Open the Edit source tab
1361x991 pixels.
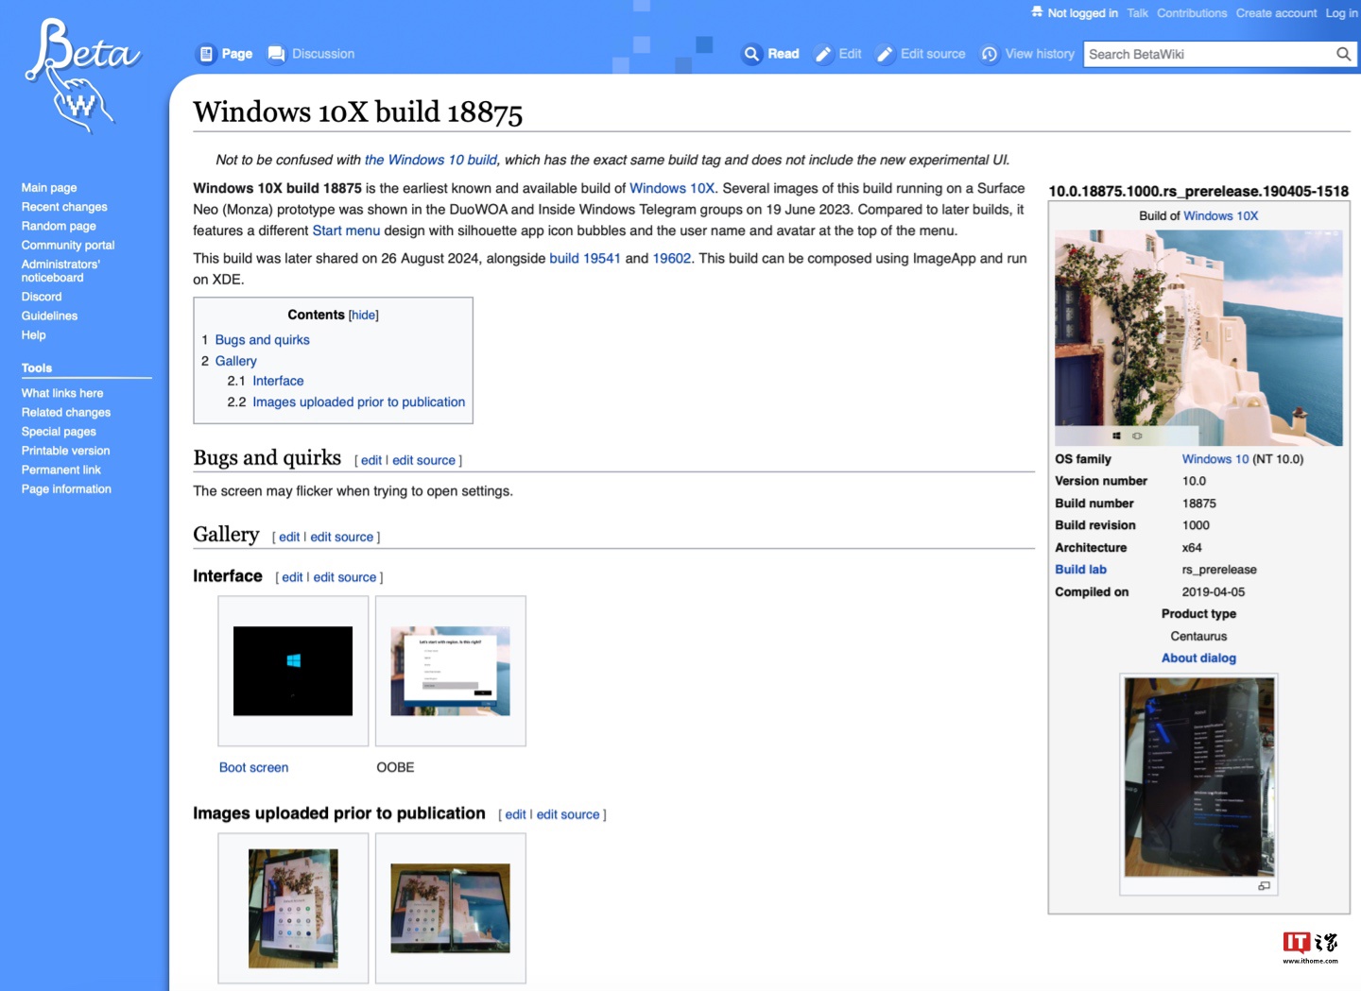933,54
